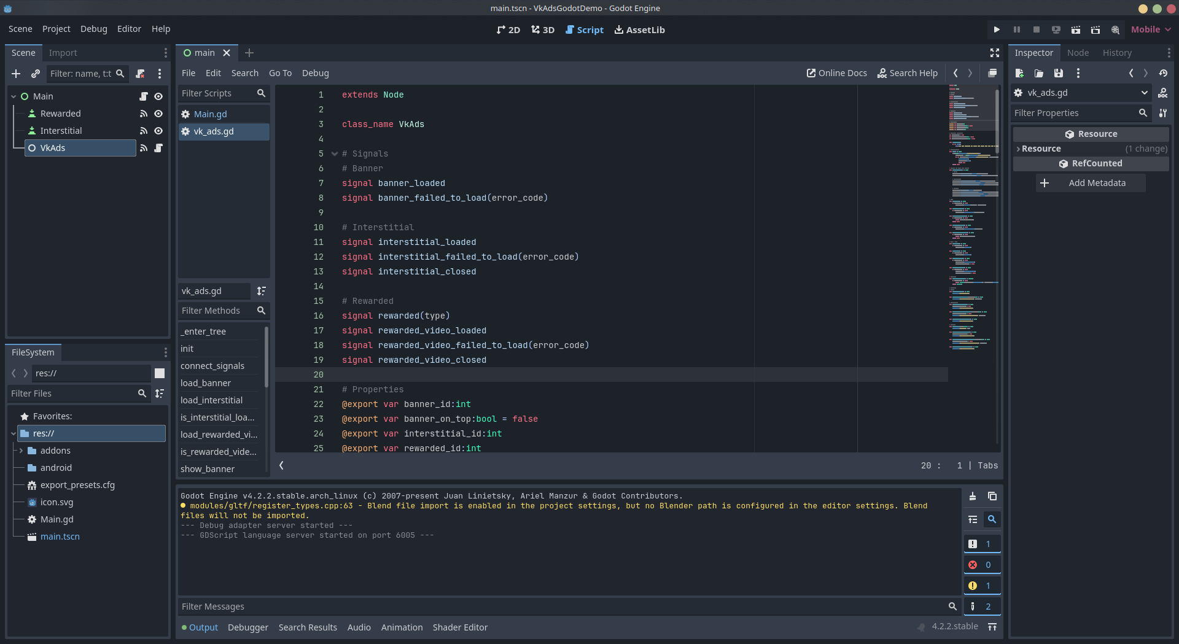Collapse duplicate messages in output
The image size is (1179, 644).
tap(973, 519)
